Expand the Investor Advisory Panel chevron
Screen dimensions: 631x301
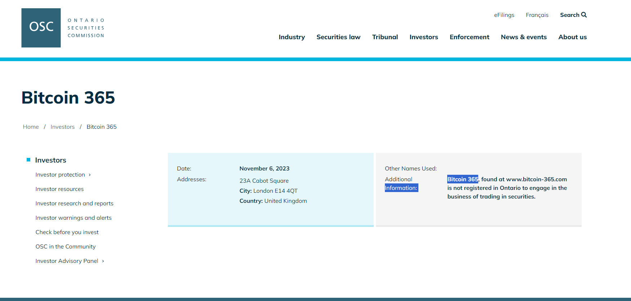point(103,261)
